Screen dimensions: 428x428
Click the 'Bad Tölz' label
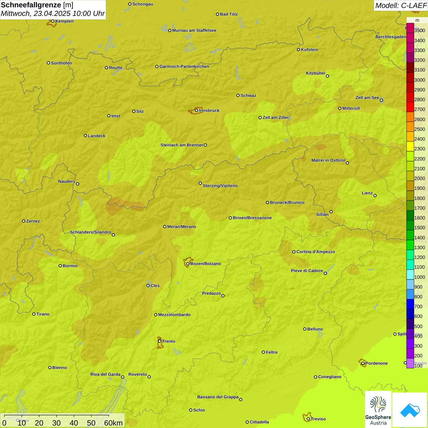click(x=229, y=14)
